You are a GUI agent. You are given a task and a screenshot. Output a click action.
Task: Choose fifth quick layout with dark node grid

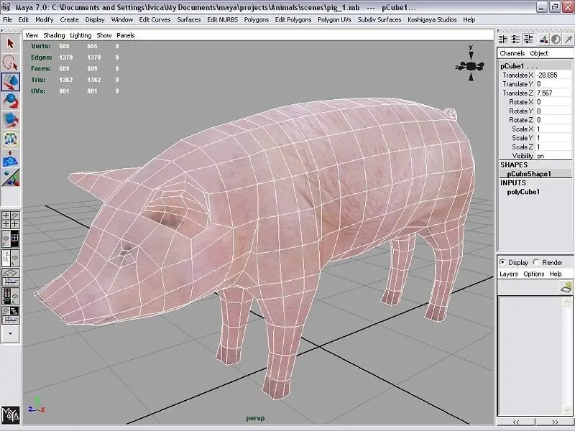[10, 297]
